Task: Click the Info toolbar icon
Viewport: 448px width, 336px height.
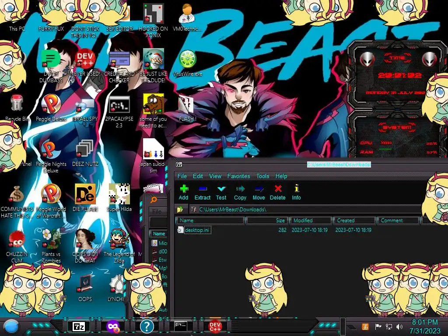Action: [296, 192]
